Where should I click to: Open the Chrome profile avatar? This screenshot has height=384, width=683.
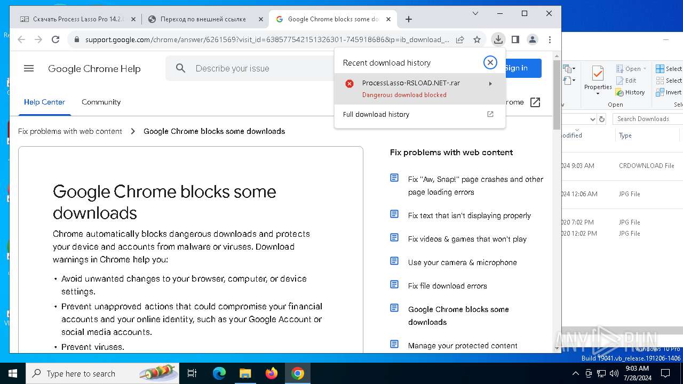(533, 39)
